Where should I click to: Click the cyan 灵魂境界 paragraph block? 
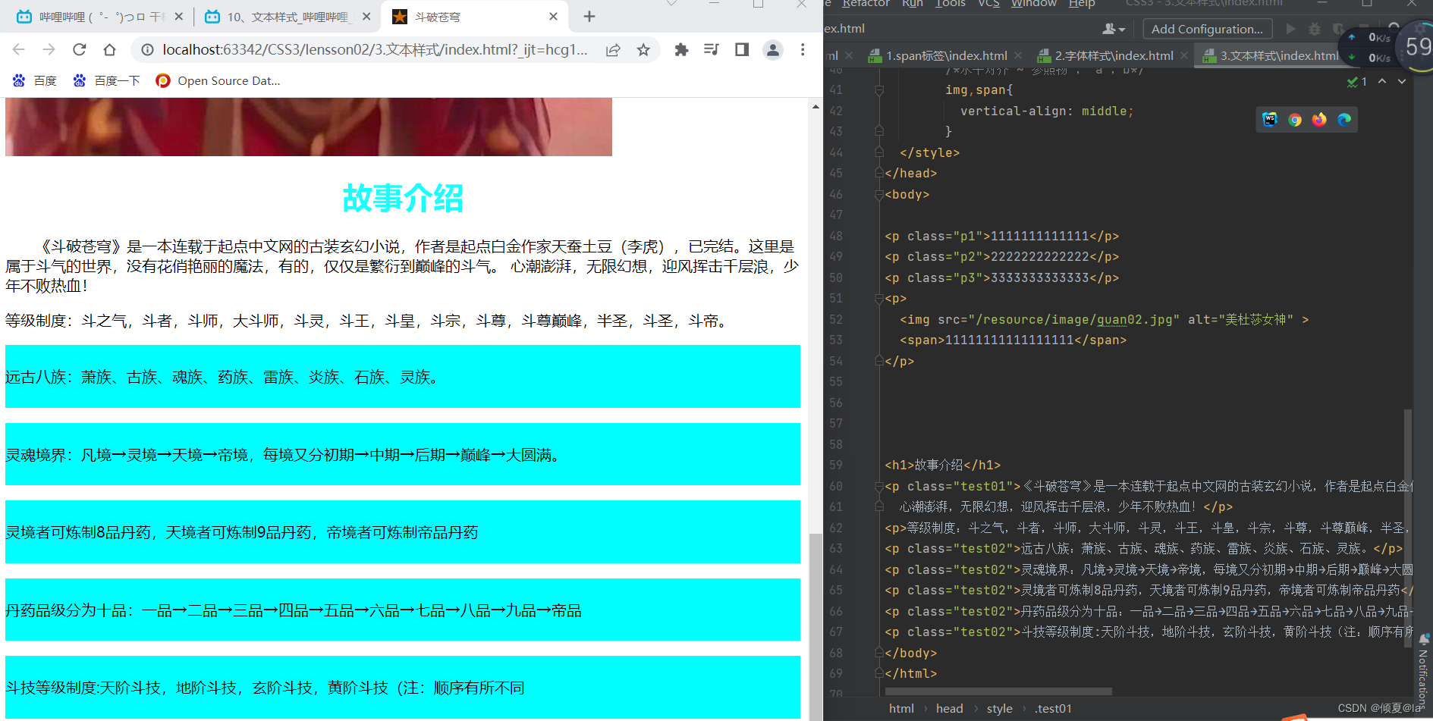click(x=403, y=454)
